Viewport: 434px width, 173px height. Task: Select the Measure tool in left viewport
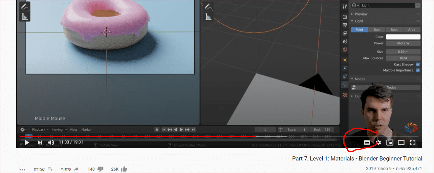tap(25, 16)
